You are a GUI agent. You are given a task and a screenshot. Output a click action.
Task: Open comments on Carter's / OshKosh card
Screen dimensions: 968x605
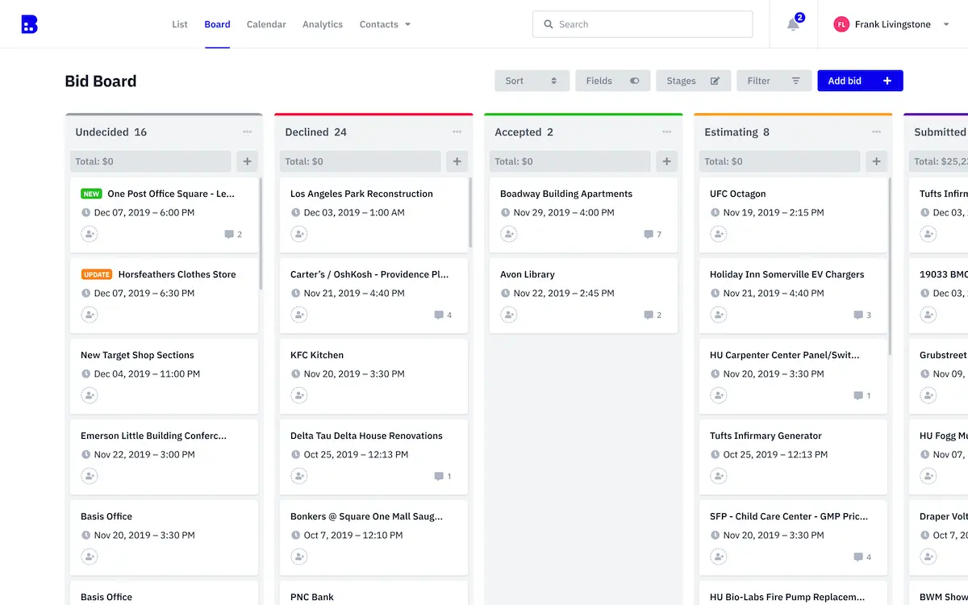tap(443, 315)
